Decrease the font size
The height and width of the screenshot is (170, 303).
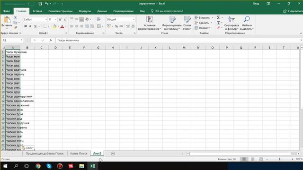tap(65, 19)
